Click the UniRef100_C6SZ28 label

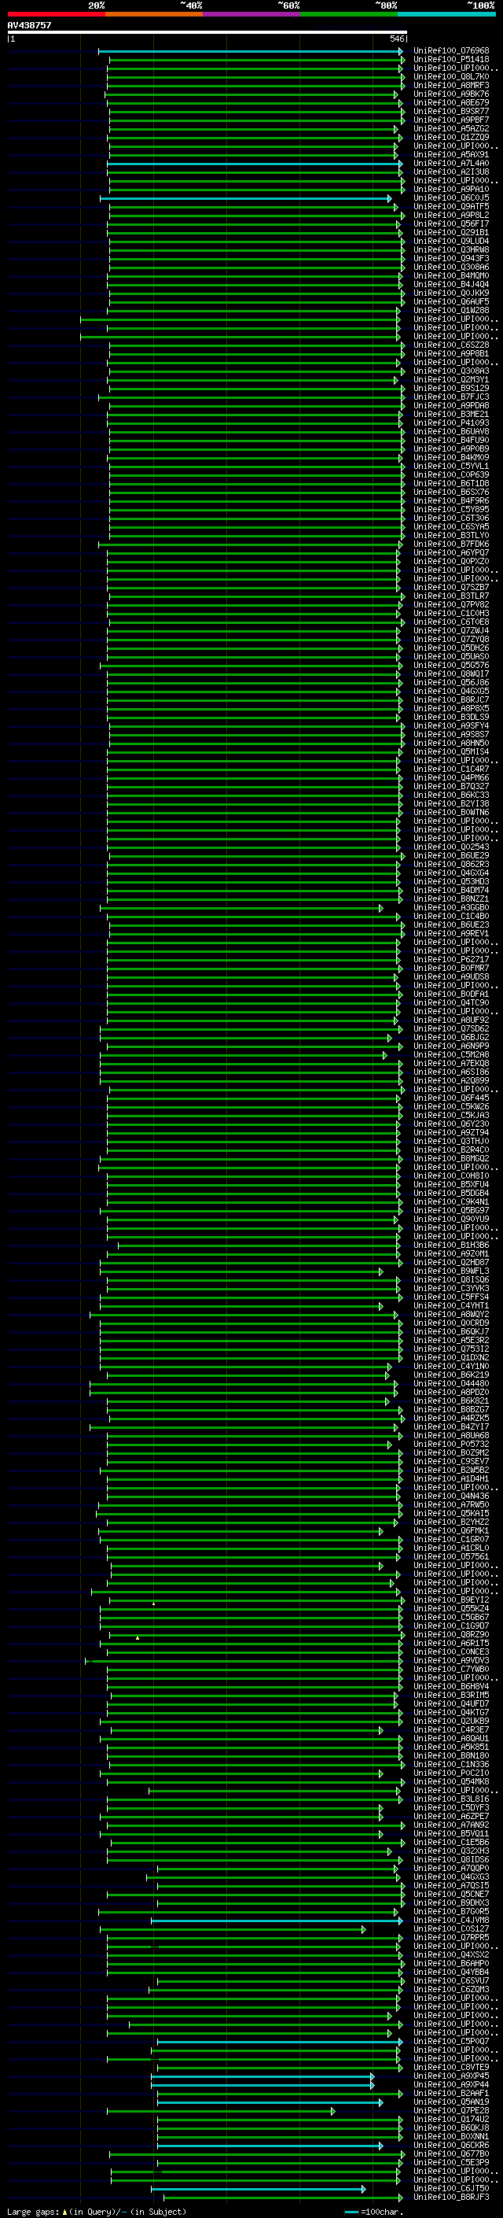tap(450, 345)
